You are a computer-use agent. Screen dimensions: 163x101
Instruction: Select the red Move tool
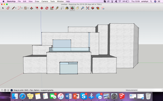[x=42, y=8]
